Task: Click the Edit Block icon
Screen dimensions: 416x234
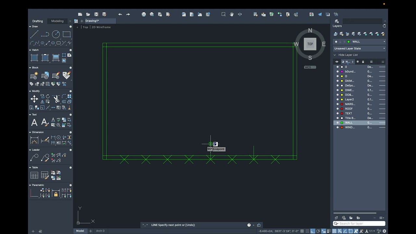Action: (x=56, y=75)
